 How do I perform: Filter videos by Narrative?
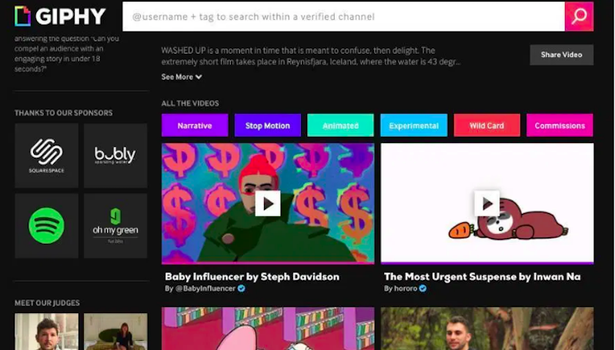[195, 125]
